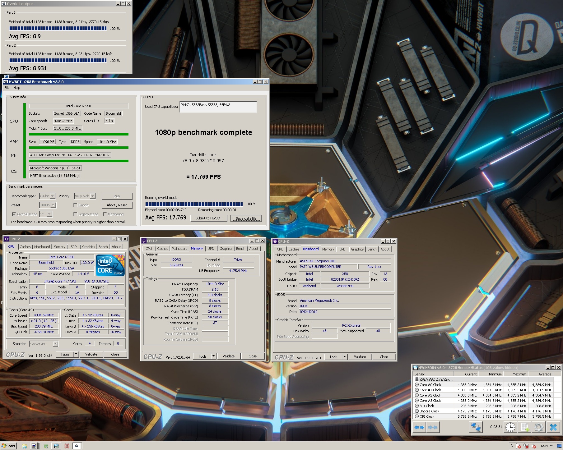
Task: Click network disconnected tray icon
Action: pyautogui.click(x=526, y=446)
